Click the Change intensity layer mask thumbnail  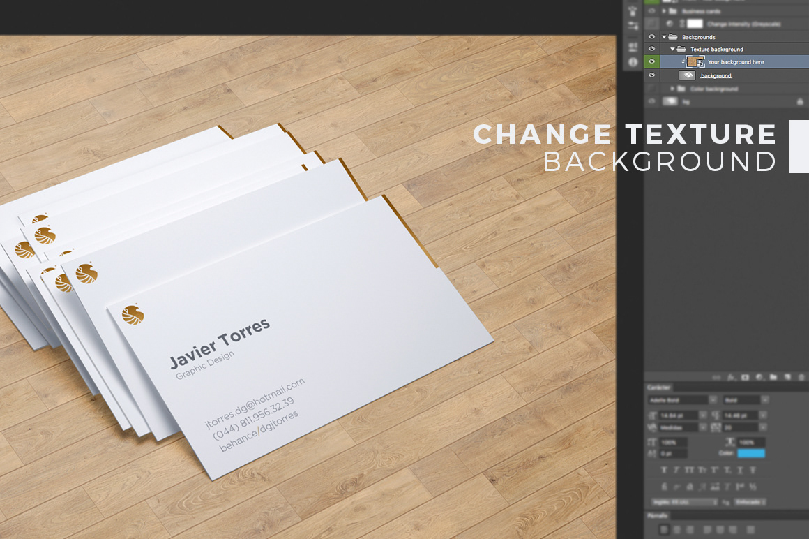click(695, 24)
